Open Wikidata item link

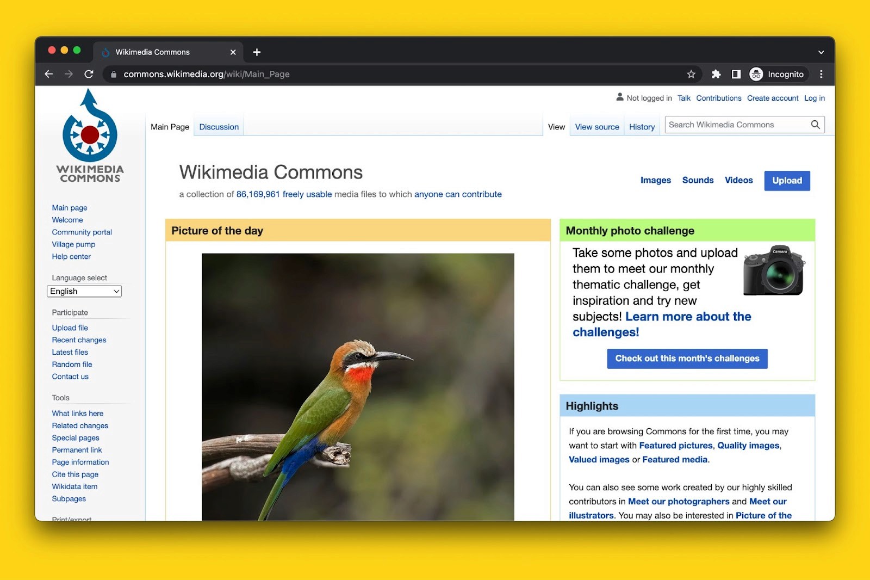pos(74,486)
